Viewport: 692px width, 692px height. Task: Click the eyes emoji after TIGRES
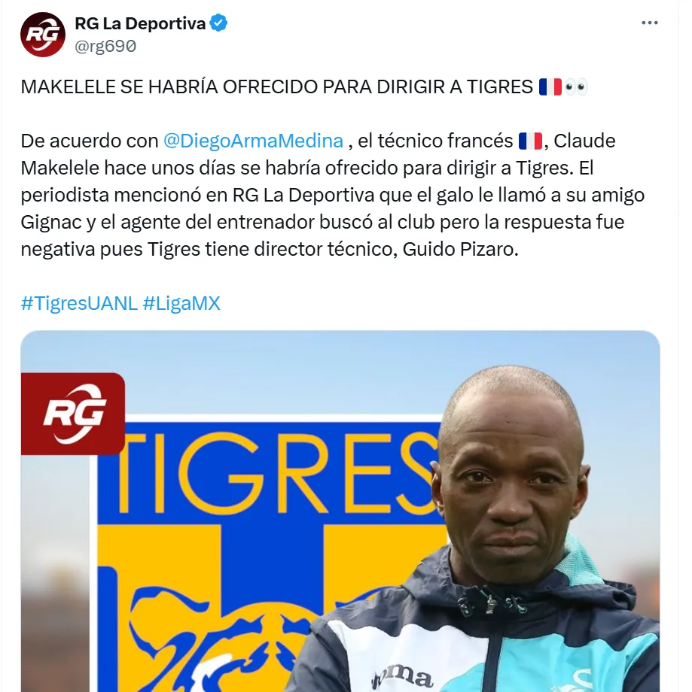click(x=576, y=87)
